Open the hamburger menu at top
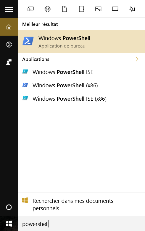The image size is (145, 231). point(9,10)
